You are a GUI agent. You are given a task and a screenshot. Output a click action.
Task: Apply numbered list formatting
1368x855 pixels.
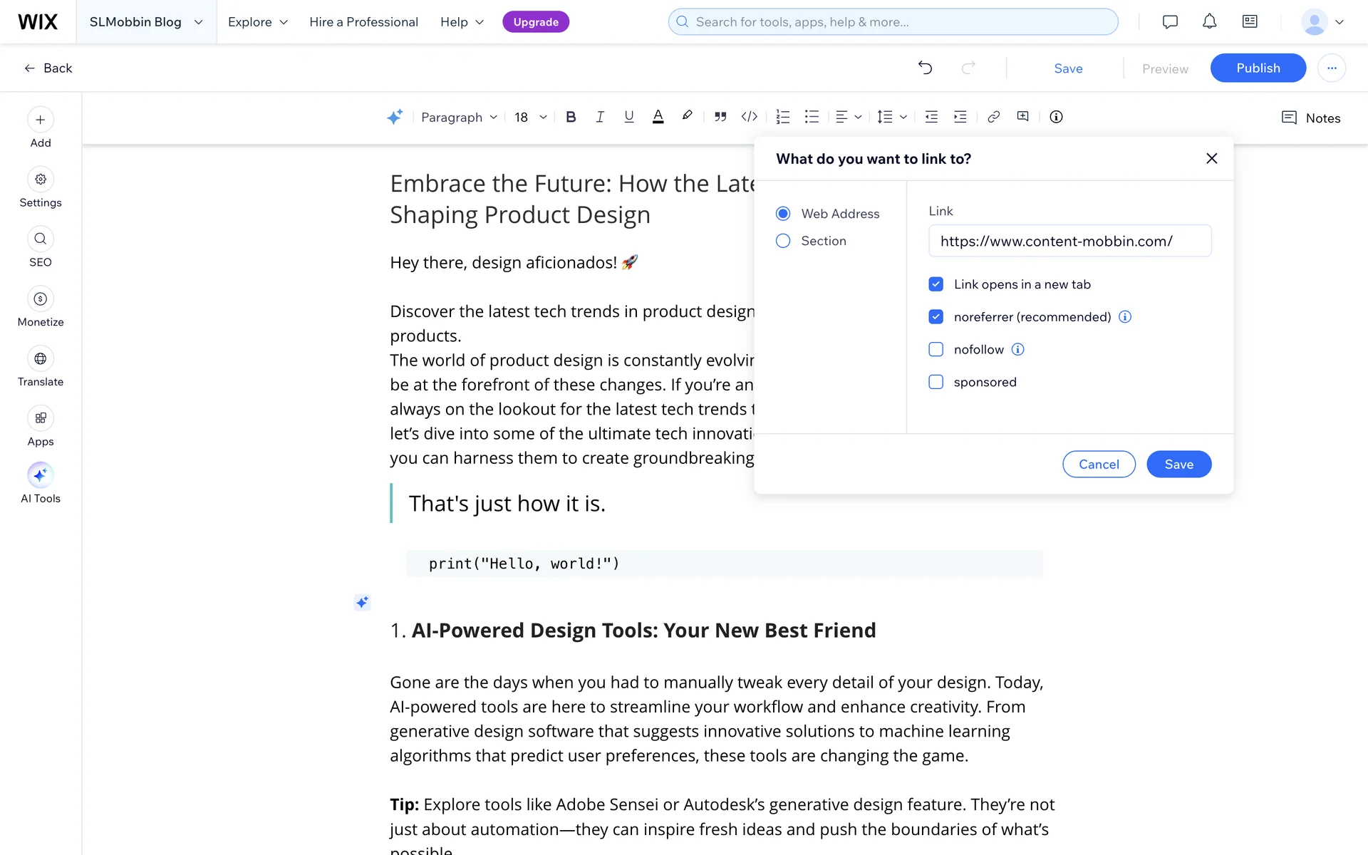(782, 117)
